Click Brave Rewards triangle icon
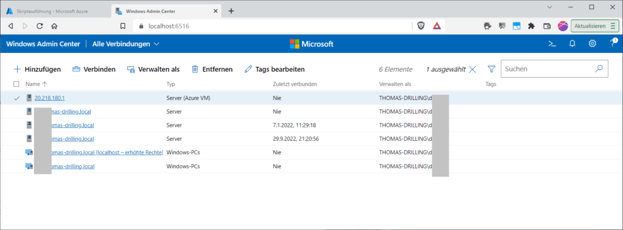623x230 pixels. click(437, 26)
